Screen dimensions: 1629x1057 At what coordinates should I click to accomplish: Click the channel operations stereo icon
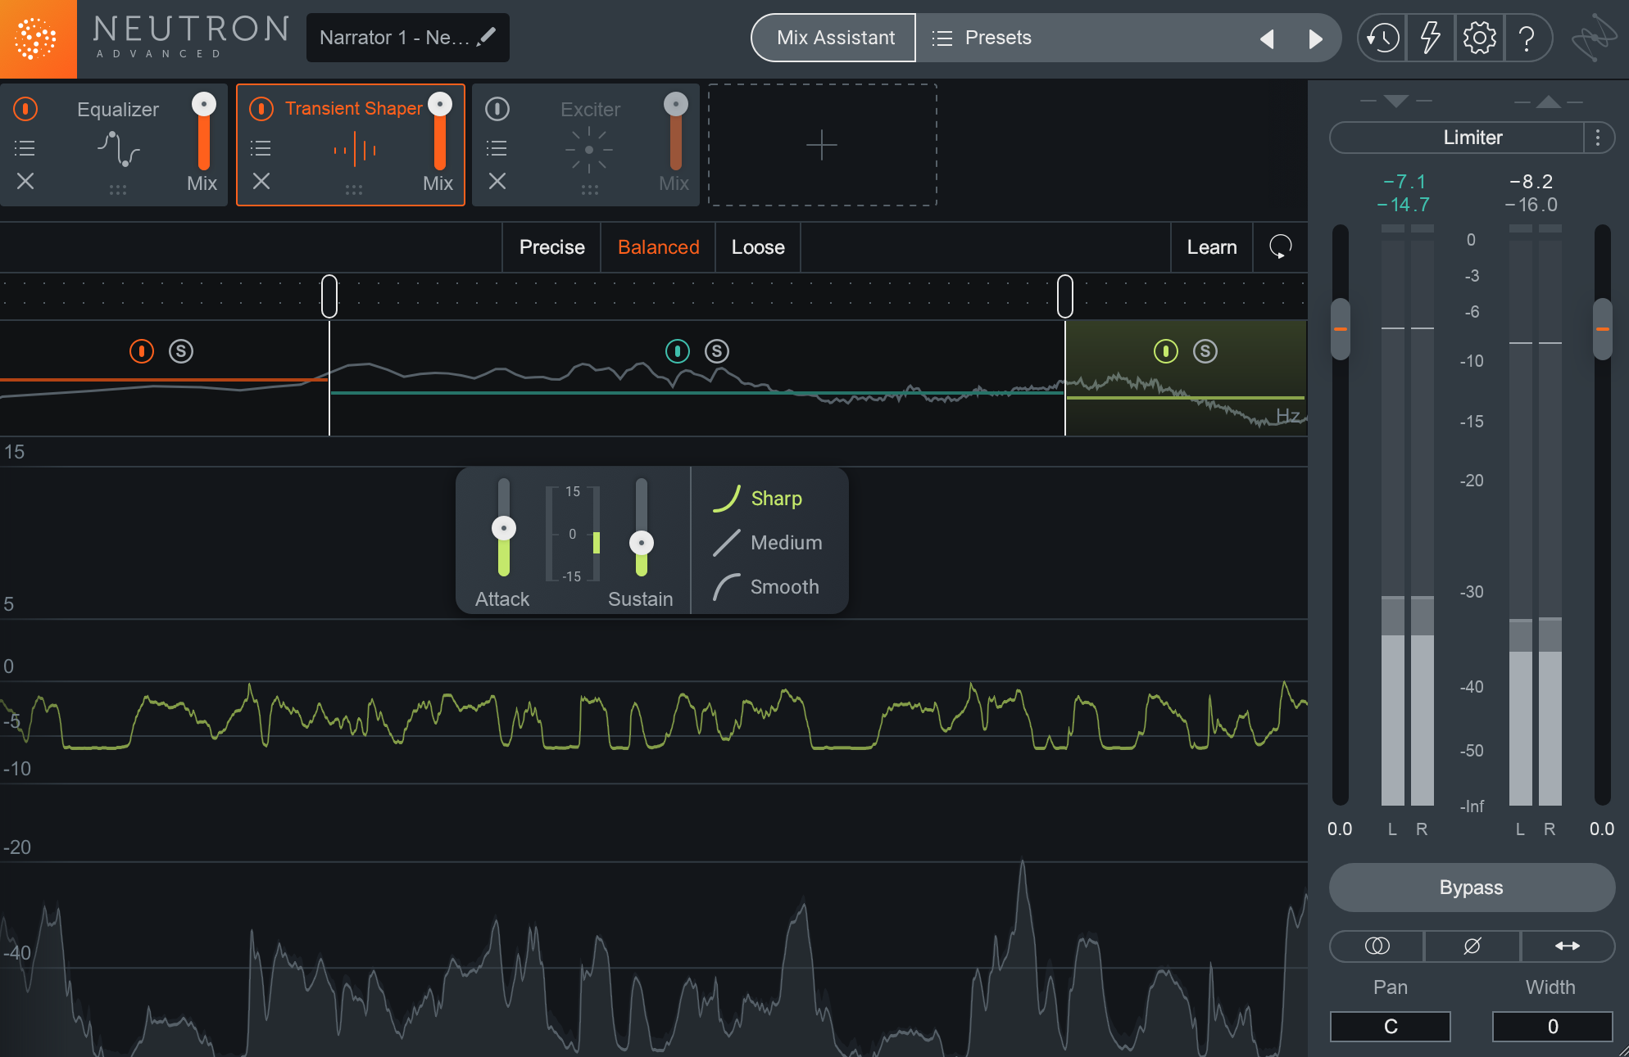click(1377, 946)
